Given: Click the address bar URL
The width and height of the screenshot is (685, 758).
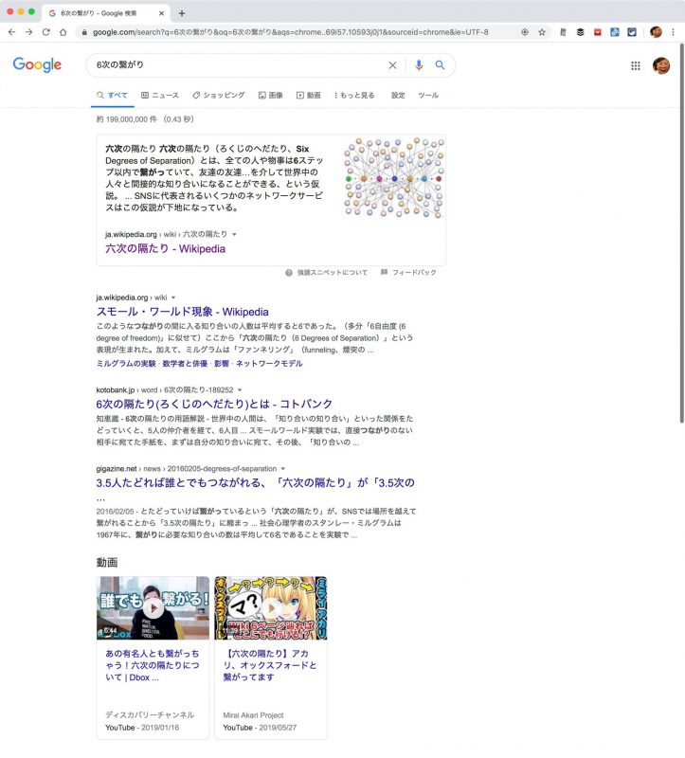Looking at the screenshot, I should coord(290,32).
